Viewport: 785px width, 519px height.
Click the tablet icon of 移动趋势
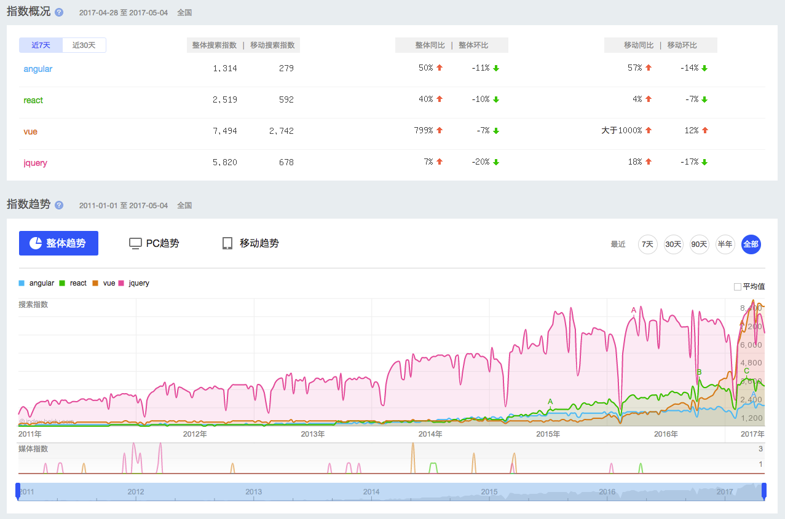[x=227, y=243]
